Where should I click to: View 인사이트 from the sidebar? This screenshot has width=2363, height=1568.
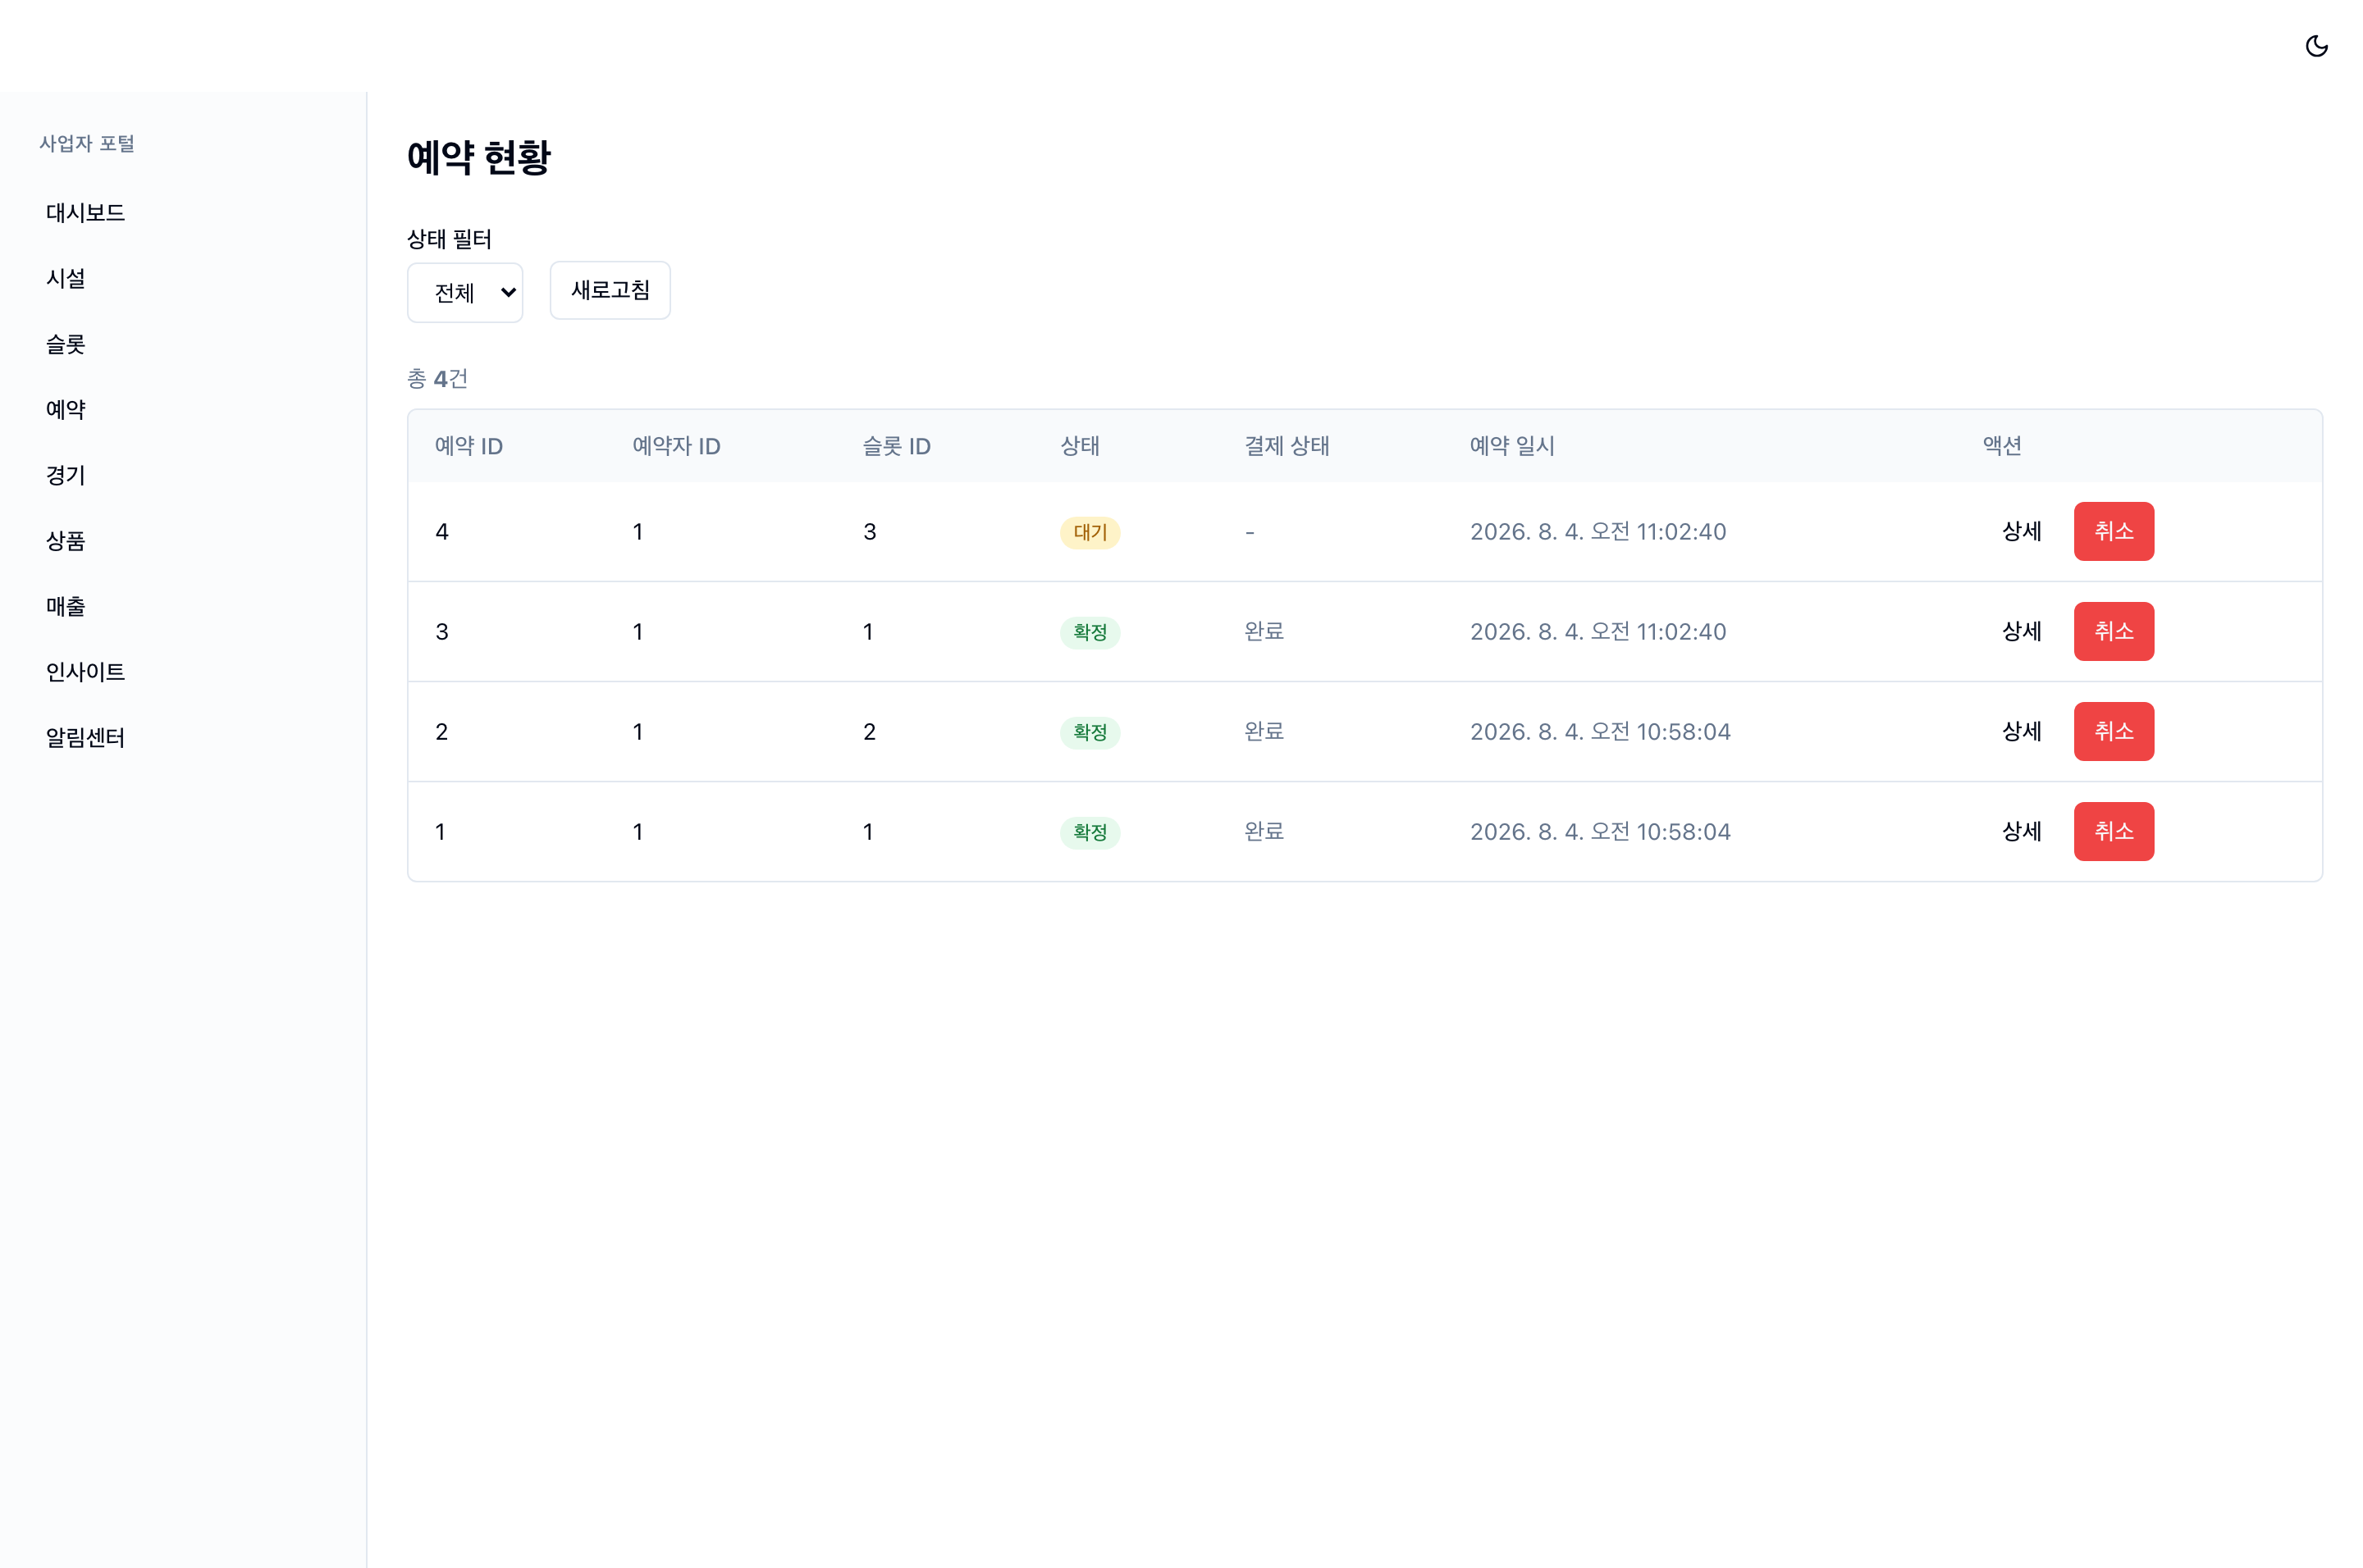85,672
